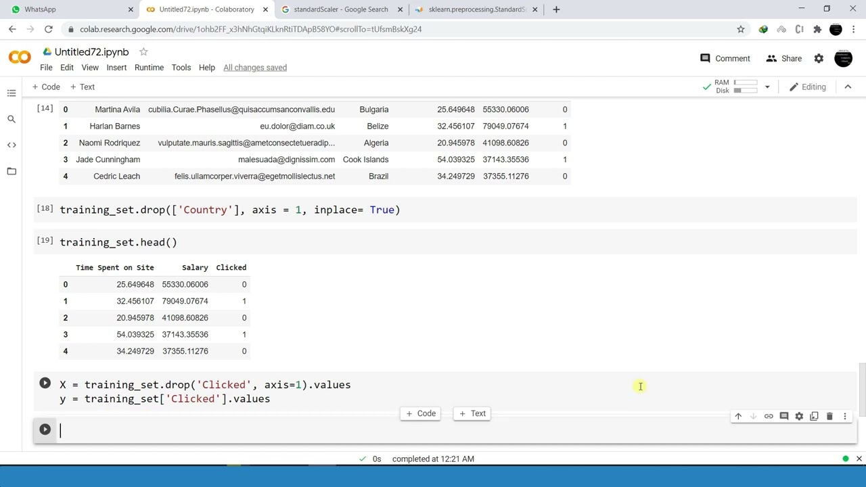Image resolution: width=866 pixels, height=487 pixels.
Task: Add a comment to the cell icon
Action: coord(784,416)
